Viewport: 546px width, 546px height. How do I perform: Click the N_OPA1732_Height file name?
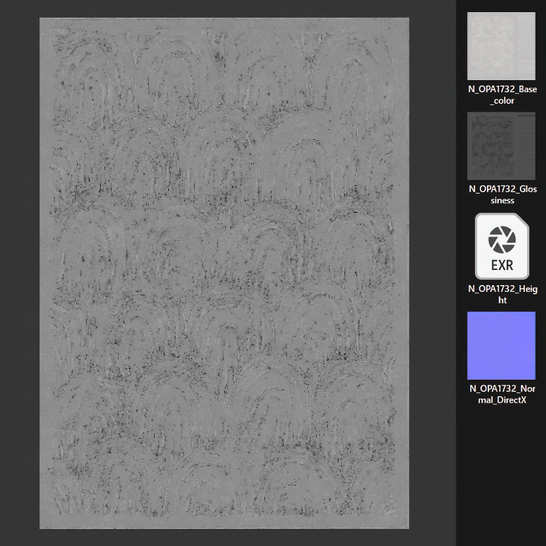[502, 294]
